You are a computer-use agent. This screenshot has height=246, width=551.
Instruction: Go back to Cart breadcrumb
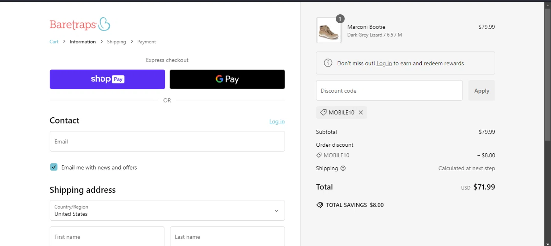coord(54,42)
